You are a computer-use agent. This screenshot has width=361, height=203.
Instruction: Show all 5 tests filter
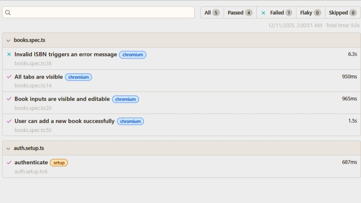pyautogui.click(x=212, y=13)
